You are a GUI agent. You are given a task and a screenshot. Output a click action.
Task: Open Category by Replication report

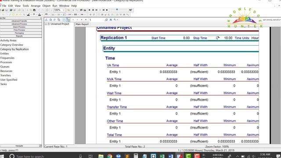(14, 49)
